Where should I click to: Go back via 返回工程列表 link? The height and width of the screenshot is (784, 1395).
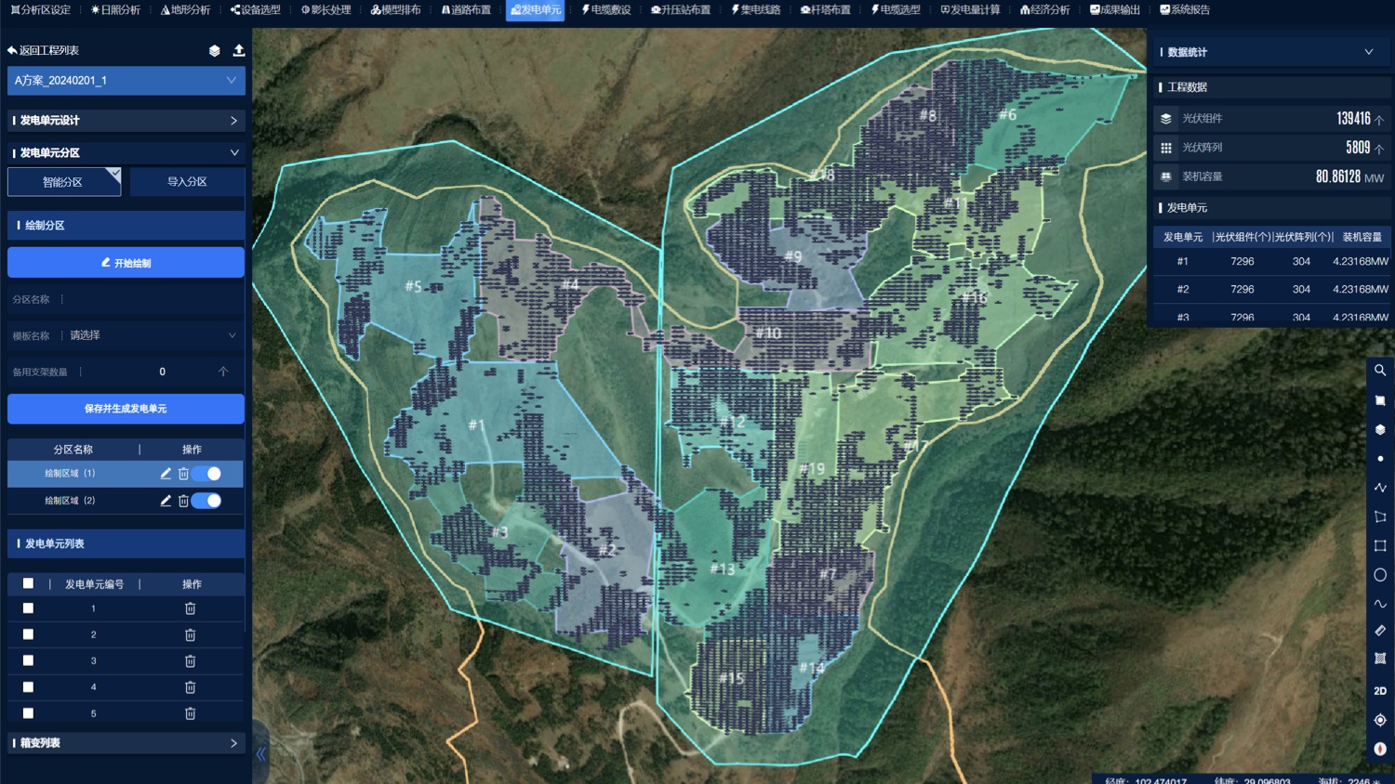coord(43,50)
